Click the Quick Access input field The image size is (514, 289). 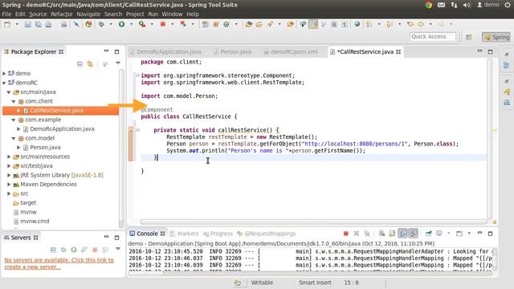coord(432,37)
